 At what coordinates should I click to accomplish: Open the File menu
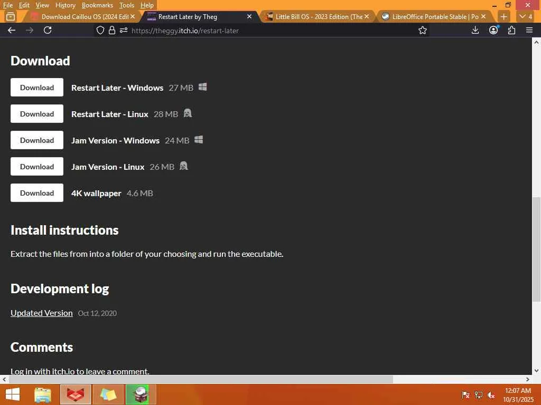pyautogui.click(x=7, y=5)
